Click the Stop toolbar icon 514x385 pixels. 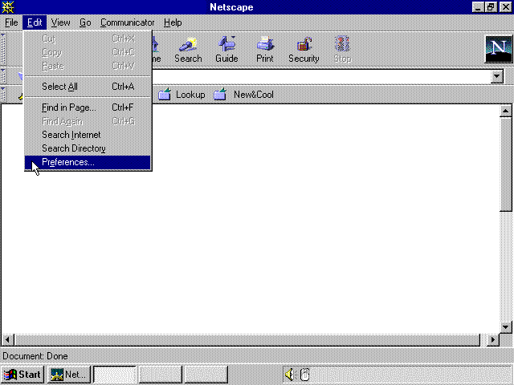coord(342,50)
